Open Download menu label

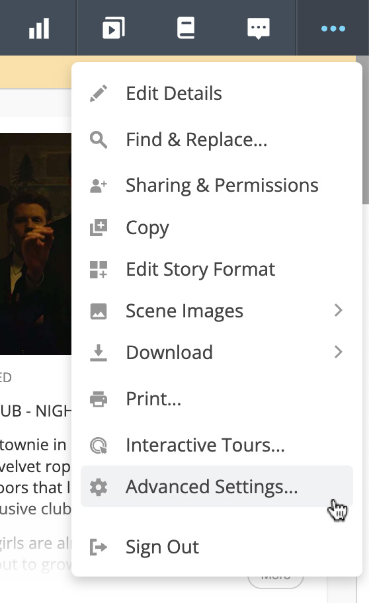(169, 352)
